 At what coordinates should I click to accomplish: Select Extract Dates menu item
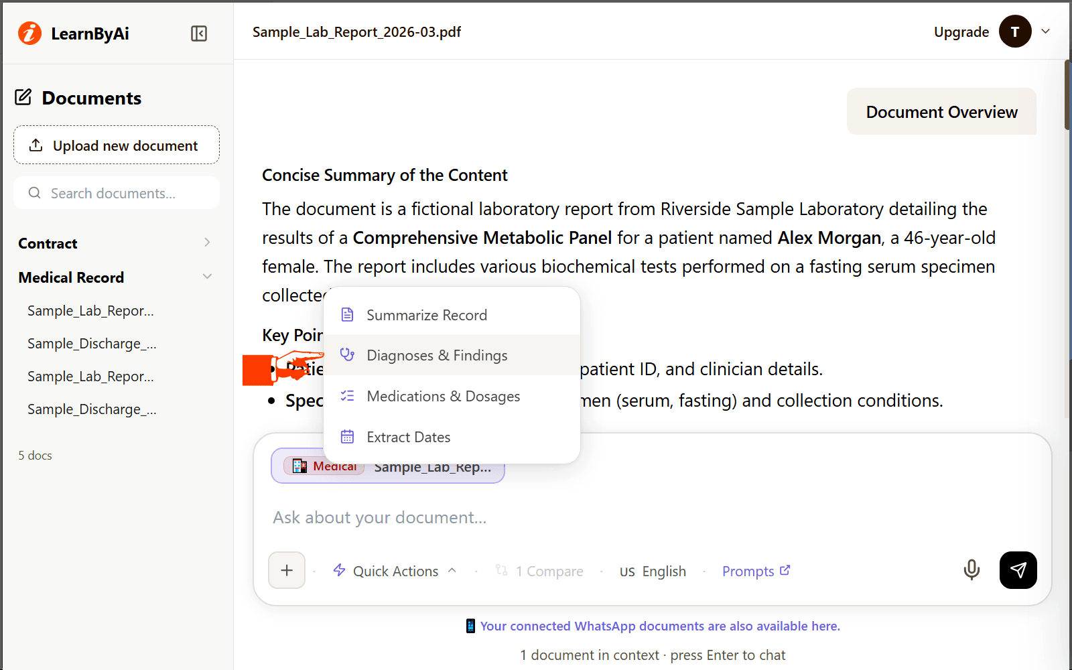pyautogui.click(x=452, y=437)
